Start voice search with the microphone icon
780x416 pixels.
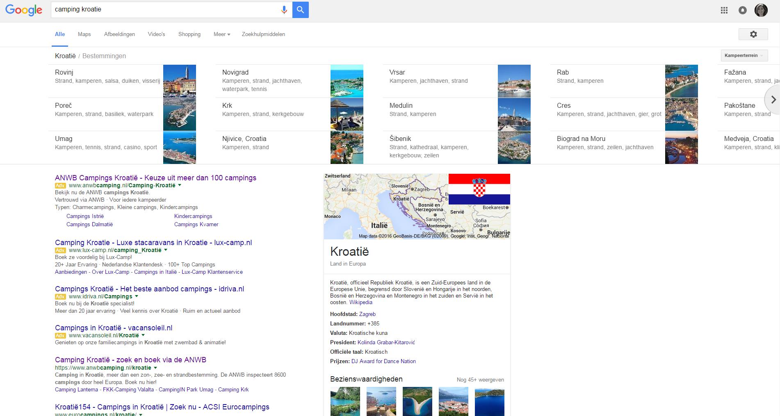284,10
